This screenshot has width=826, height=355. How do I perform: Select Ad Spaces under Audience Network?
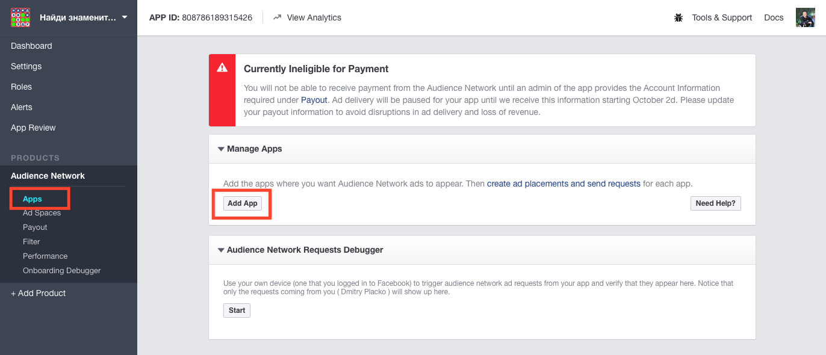(x=42, y=213)
